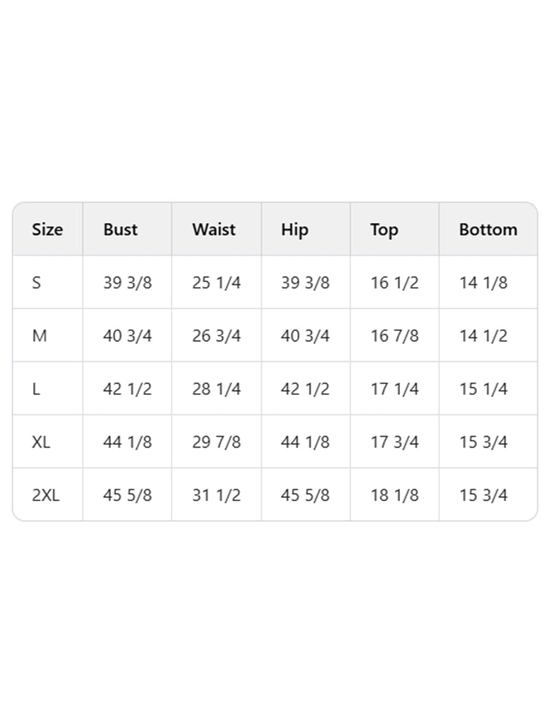The width and height of the screenshot is (549, 721).
Task: Select the Hip value for size M
Action: [305, 336]
